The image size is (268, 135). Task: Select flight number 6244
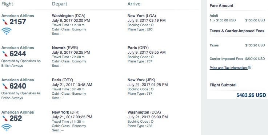pos(18,54)
